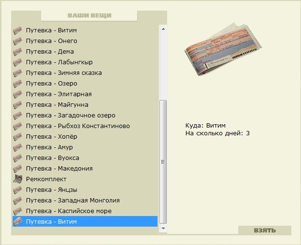
Task: Select Путевка - Загадочное озеро item
Action: tap(85, 115)
